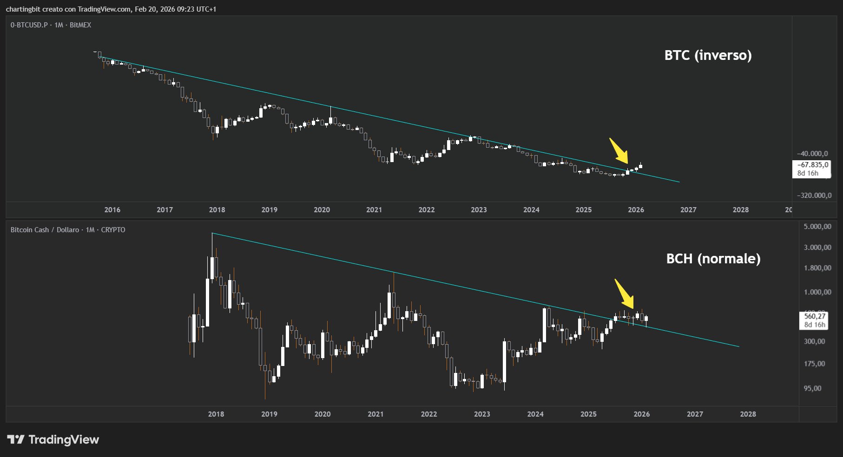Screen dimensions: 843x457
Task: Select the BCH (normale) text annotation
Action: [713, 259]
